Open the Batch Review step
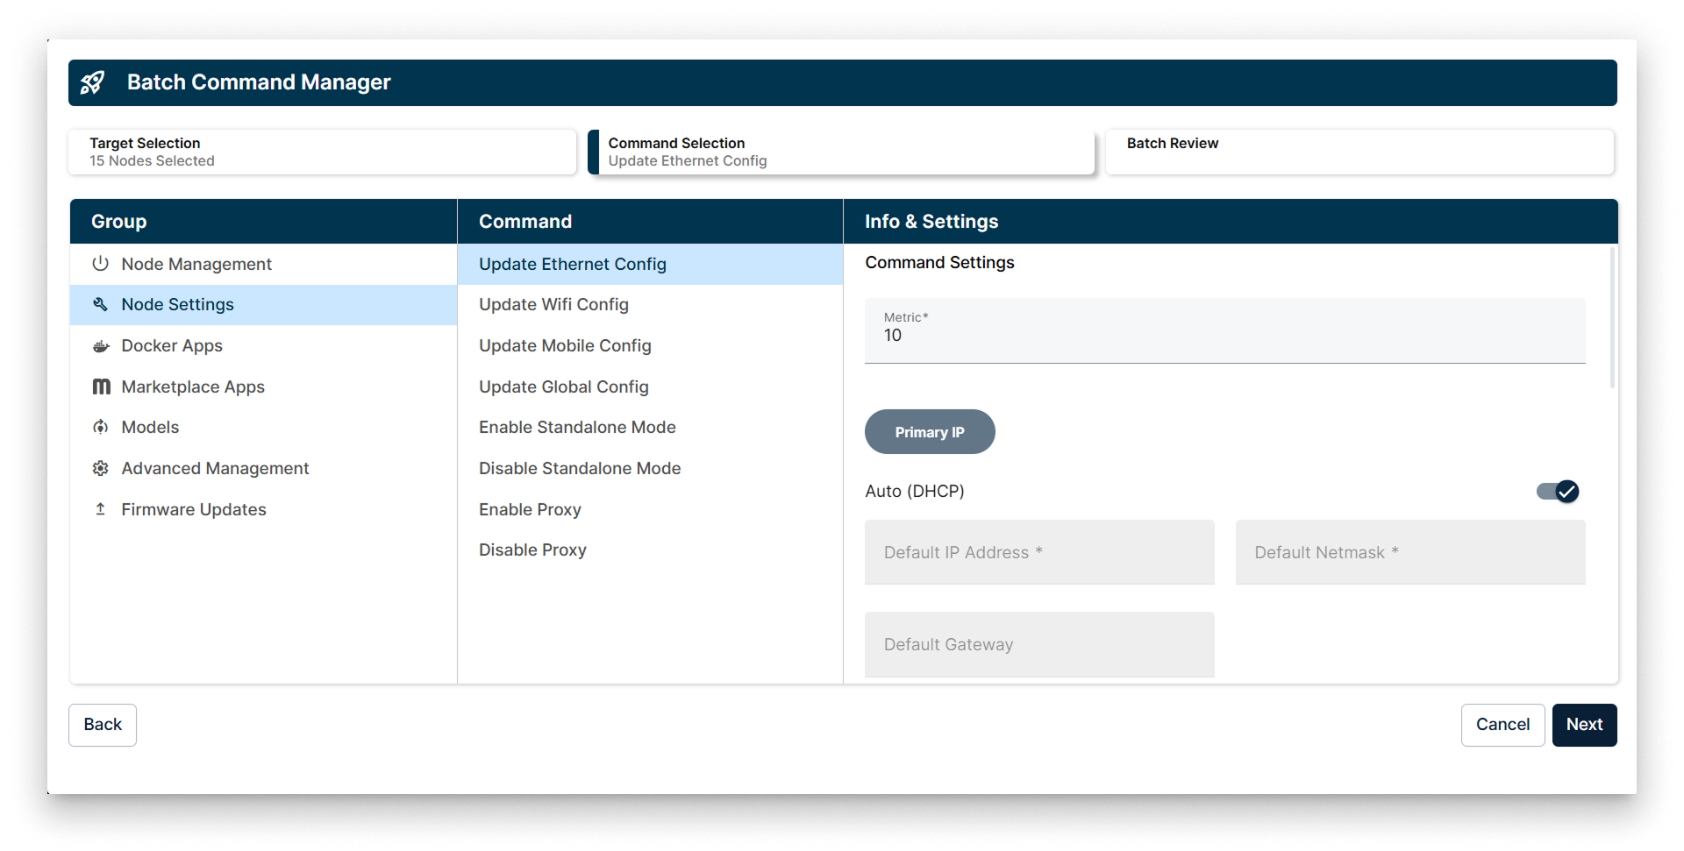 pos(1359,152)
